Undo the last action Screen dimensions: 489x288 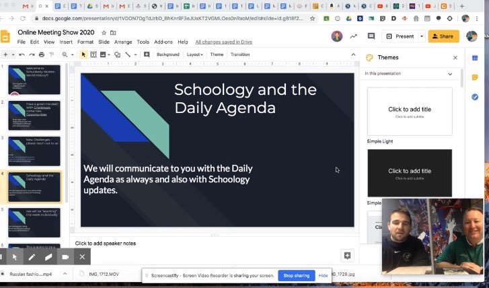pos(22,55)
